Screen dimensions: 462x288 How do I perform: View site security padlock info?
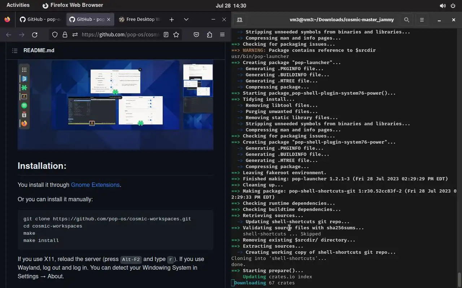tap(65, 35)
